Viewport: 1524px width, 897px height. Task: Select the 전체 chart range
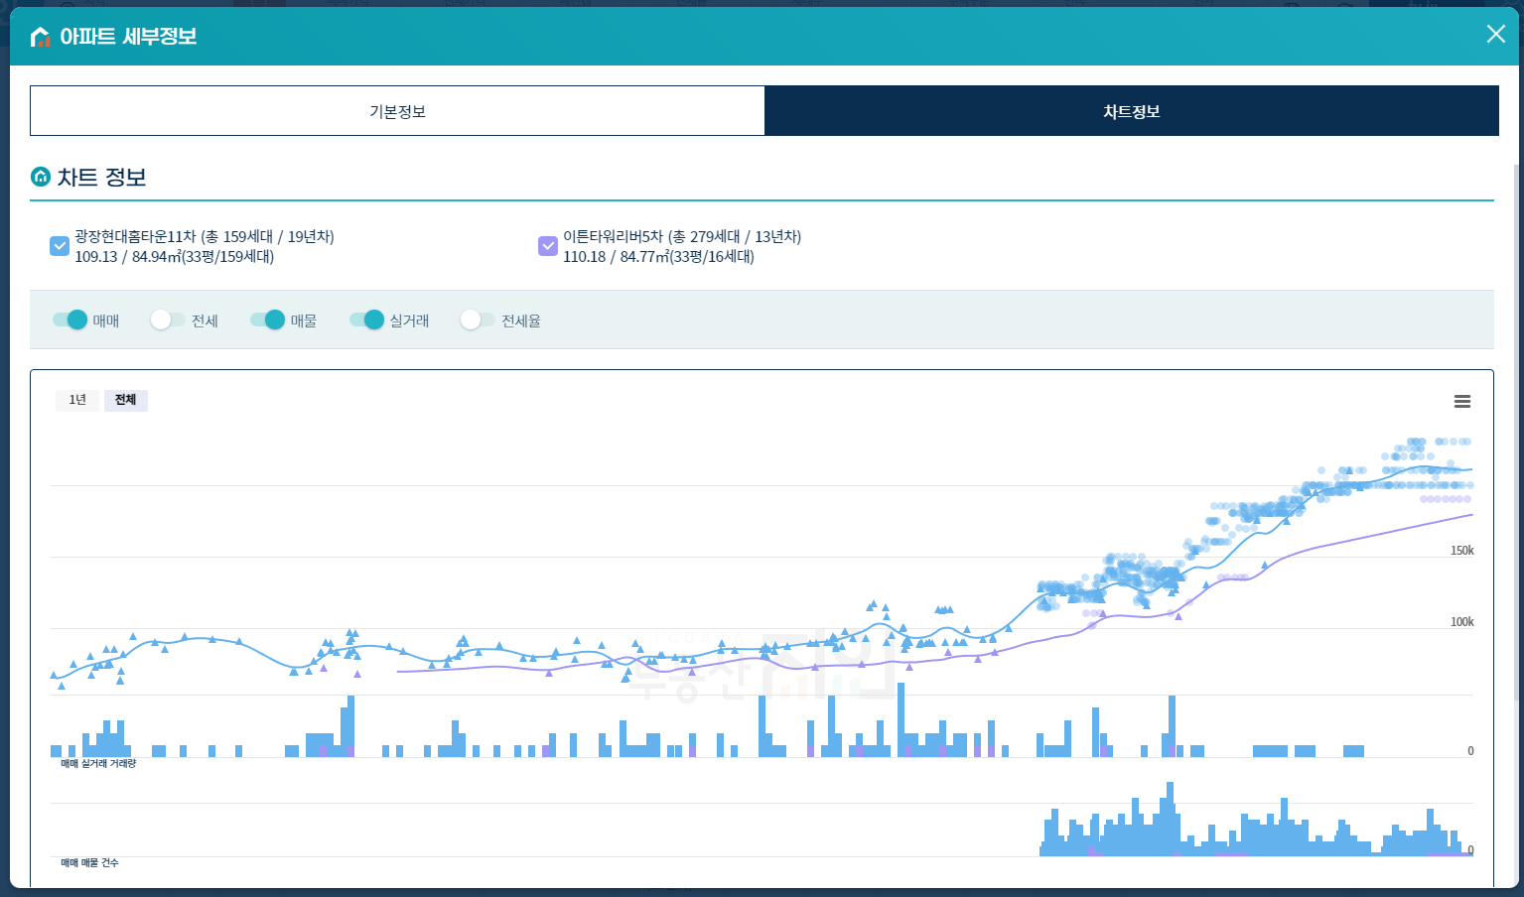125,400
